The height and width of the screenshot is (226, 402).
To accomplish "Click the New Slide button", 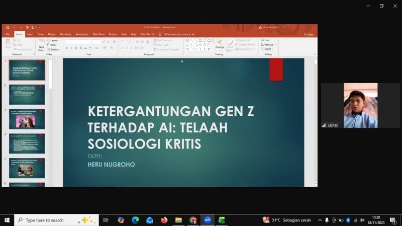I will (41, 45).
